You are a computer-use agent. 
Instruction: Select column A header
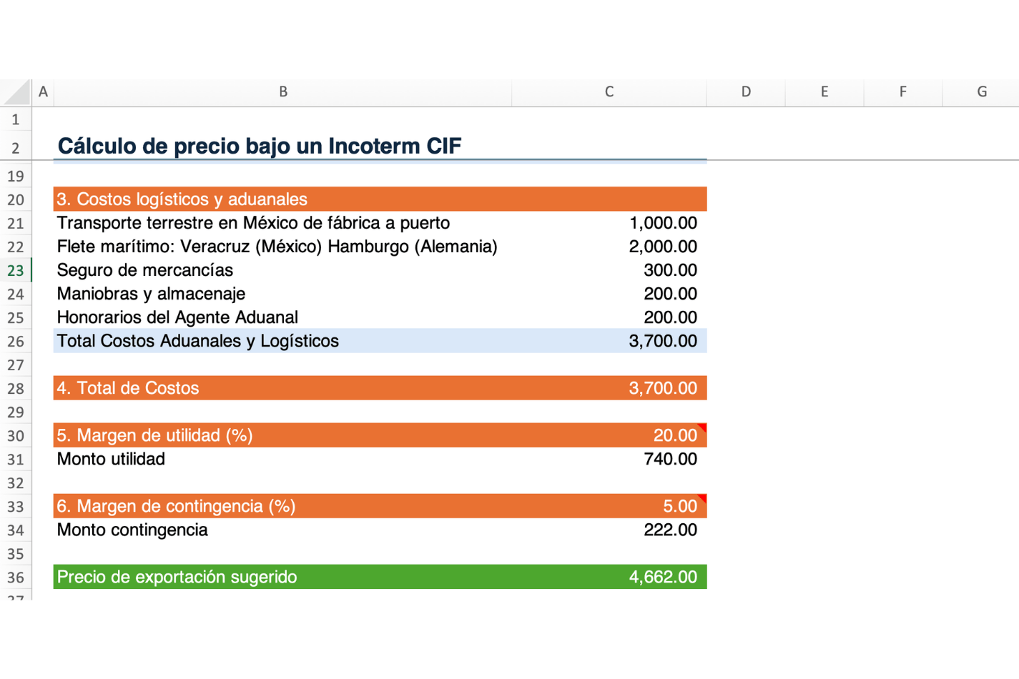tap(43, 92)
